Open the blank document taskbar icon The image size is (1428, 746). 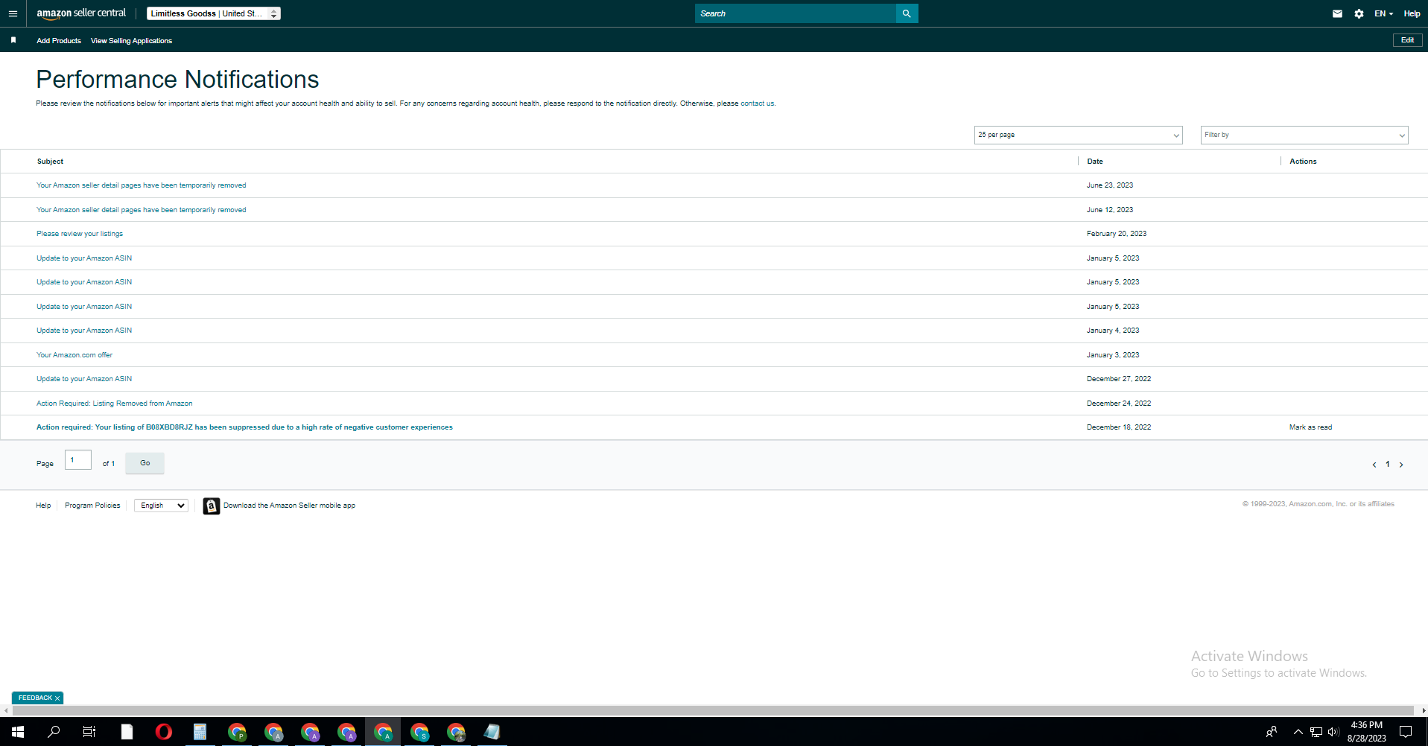[127, 732]
